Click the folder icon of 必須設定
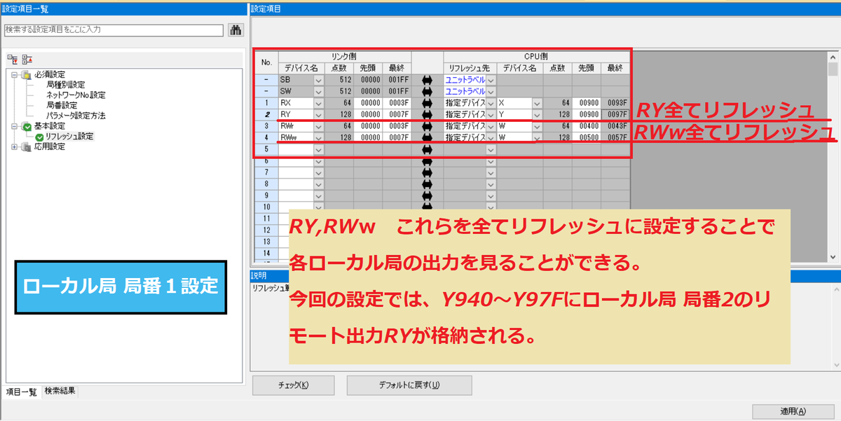The image size is (841, 421). point(26,74)
